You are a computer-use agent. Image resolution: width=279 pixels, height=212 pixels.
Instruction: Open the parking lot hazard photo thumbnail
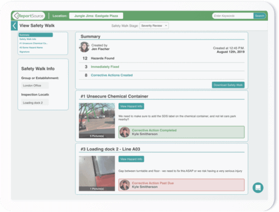point(97,121)
